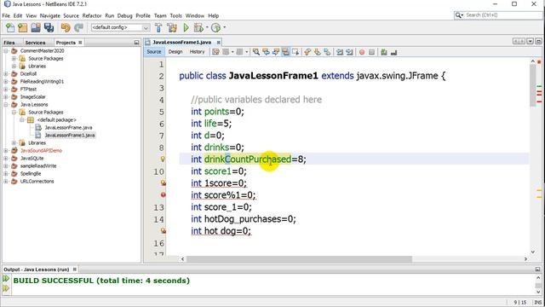Toggle the Bookmark editor toolbar button
Screen dimensions: 545x307
pyautogui.click(x=327, y=52)
